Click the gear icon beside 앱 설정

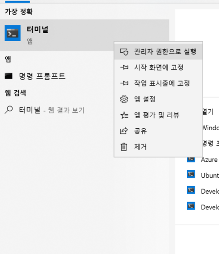tap(124, 99)
